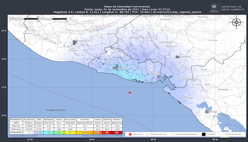Click the OCEANO PACIFICO label

pos(56,110)
